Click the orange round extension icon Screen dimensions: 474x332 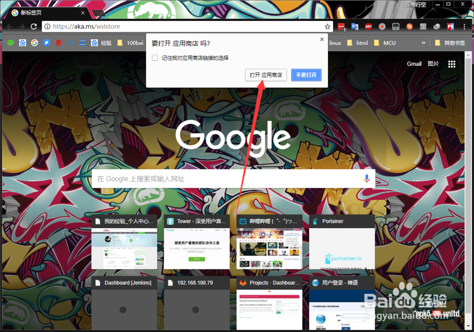(410, 27)
